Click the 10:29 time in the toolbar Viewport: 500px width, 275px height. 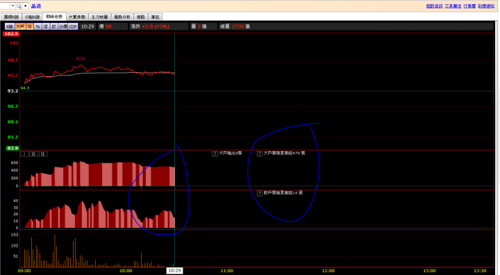87,26
